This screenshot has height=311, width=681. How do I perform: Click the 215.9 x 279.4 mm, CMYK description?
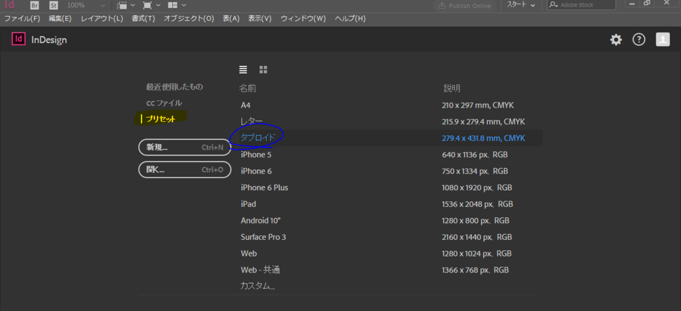click(x=483, y=122)
